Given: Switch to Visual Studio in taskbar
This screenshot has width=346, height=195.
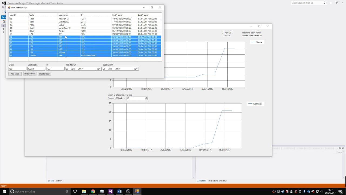Looking at the screenshot, I should (x=111, y=191).
